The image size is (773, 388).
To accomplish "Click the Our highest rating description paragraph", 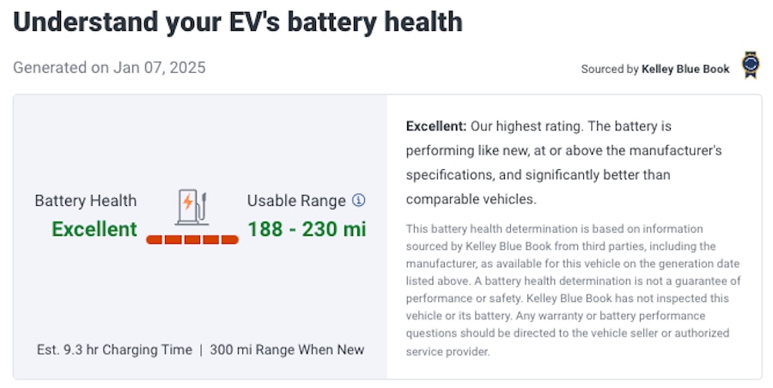I will click(563, 163).
